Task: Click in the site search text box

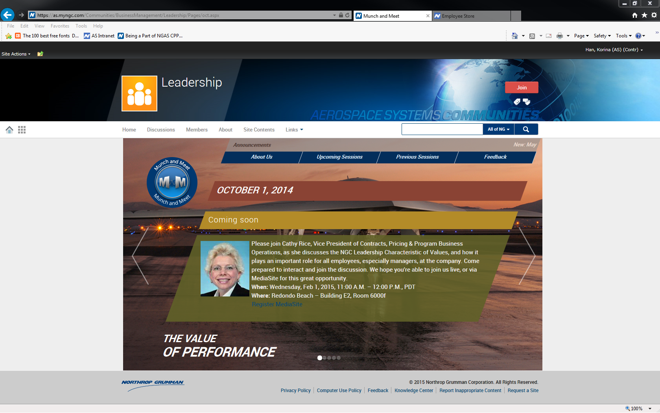Action: point(442,129)
